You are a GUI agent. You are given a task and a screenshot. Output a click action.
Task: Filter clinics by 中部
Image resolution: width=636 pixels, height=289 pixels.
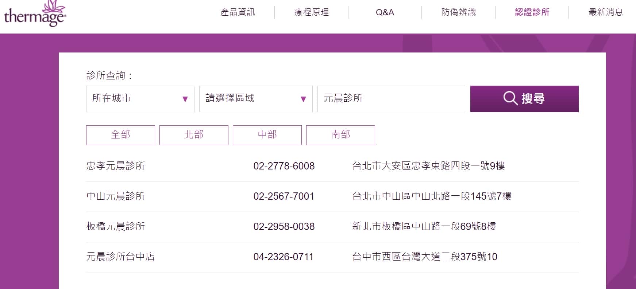click(x=267, y=135)
